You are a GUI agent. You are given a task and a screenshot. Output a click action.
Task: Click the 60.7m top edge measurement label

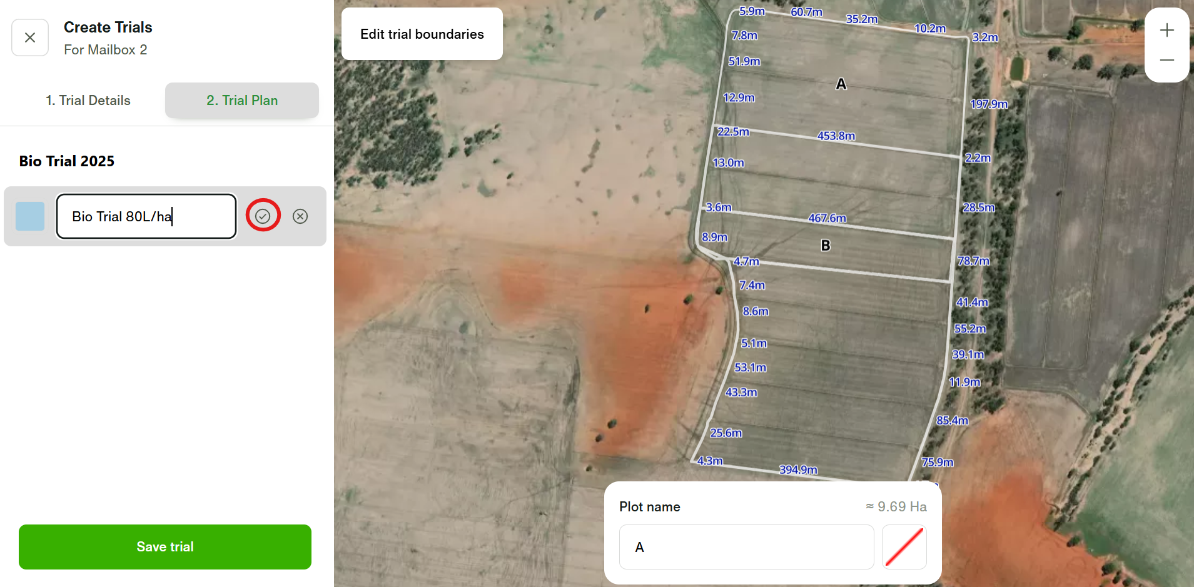pyautogui.click(x=806, y=12)
